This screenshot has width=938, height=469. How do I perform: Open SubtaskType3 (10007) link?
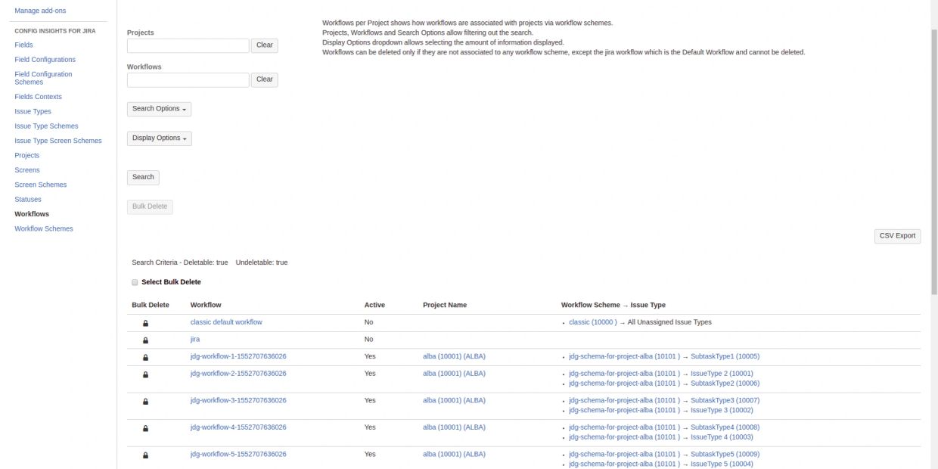[x=725, y=400]
